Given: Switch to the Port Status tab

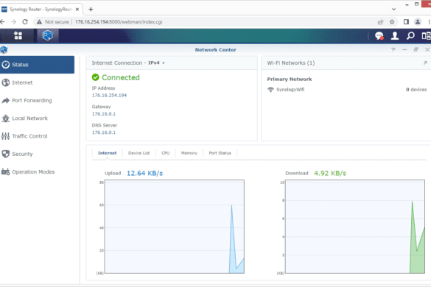Looking at the screenshot, I should (220, 153).
